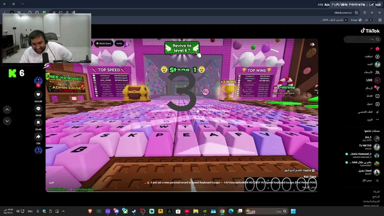Click the CapCut editing label on video
Screen dimensions: 384x216
299,170
